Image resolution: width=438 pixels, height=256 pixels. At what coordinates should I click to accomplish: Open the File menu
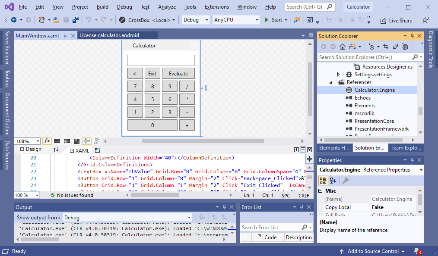[x=22, y=7]
